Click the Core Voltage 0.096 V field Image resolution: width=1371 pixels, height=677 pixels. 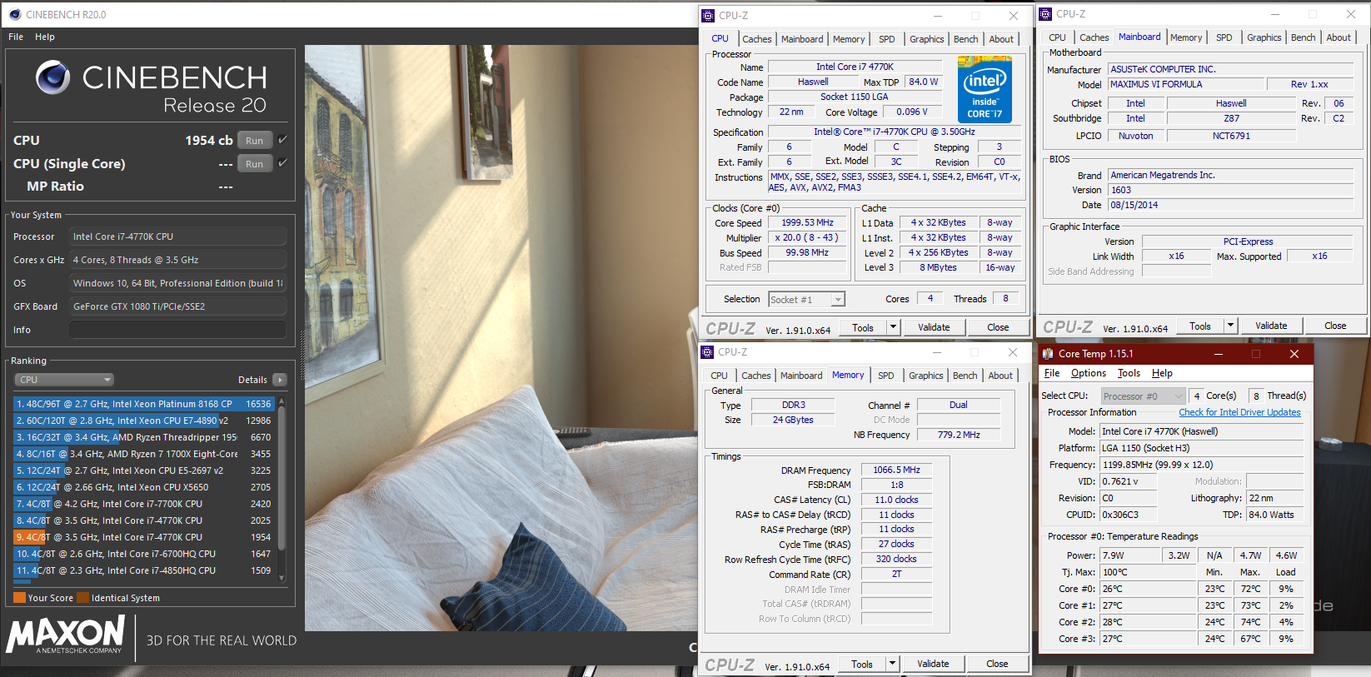tap(912, 112)
